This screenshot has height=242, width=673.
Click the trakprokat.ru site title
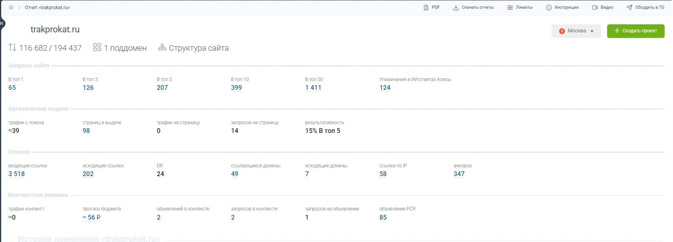point(55,29)
